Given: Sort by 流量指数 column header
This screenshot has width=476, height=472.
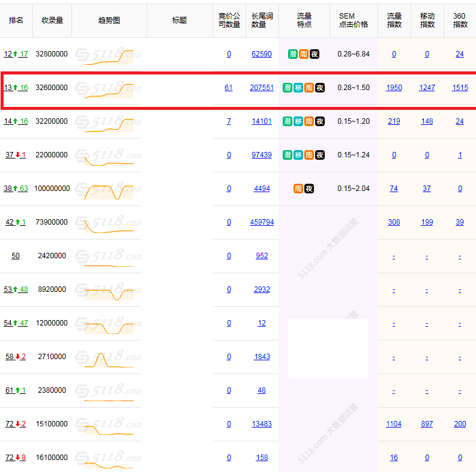Looking at the screenshot, I should point(394,20).
